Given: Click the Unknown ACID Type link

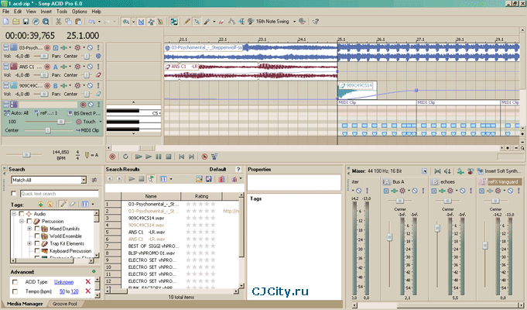Looking at the screenshot, I should [x=64, y=282].
